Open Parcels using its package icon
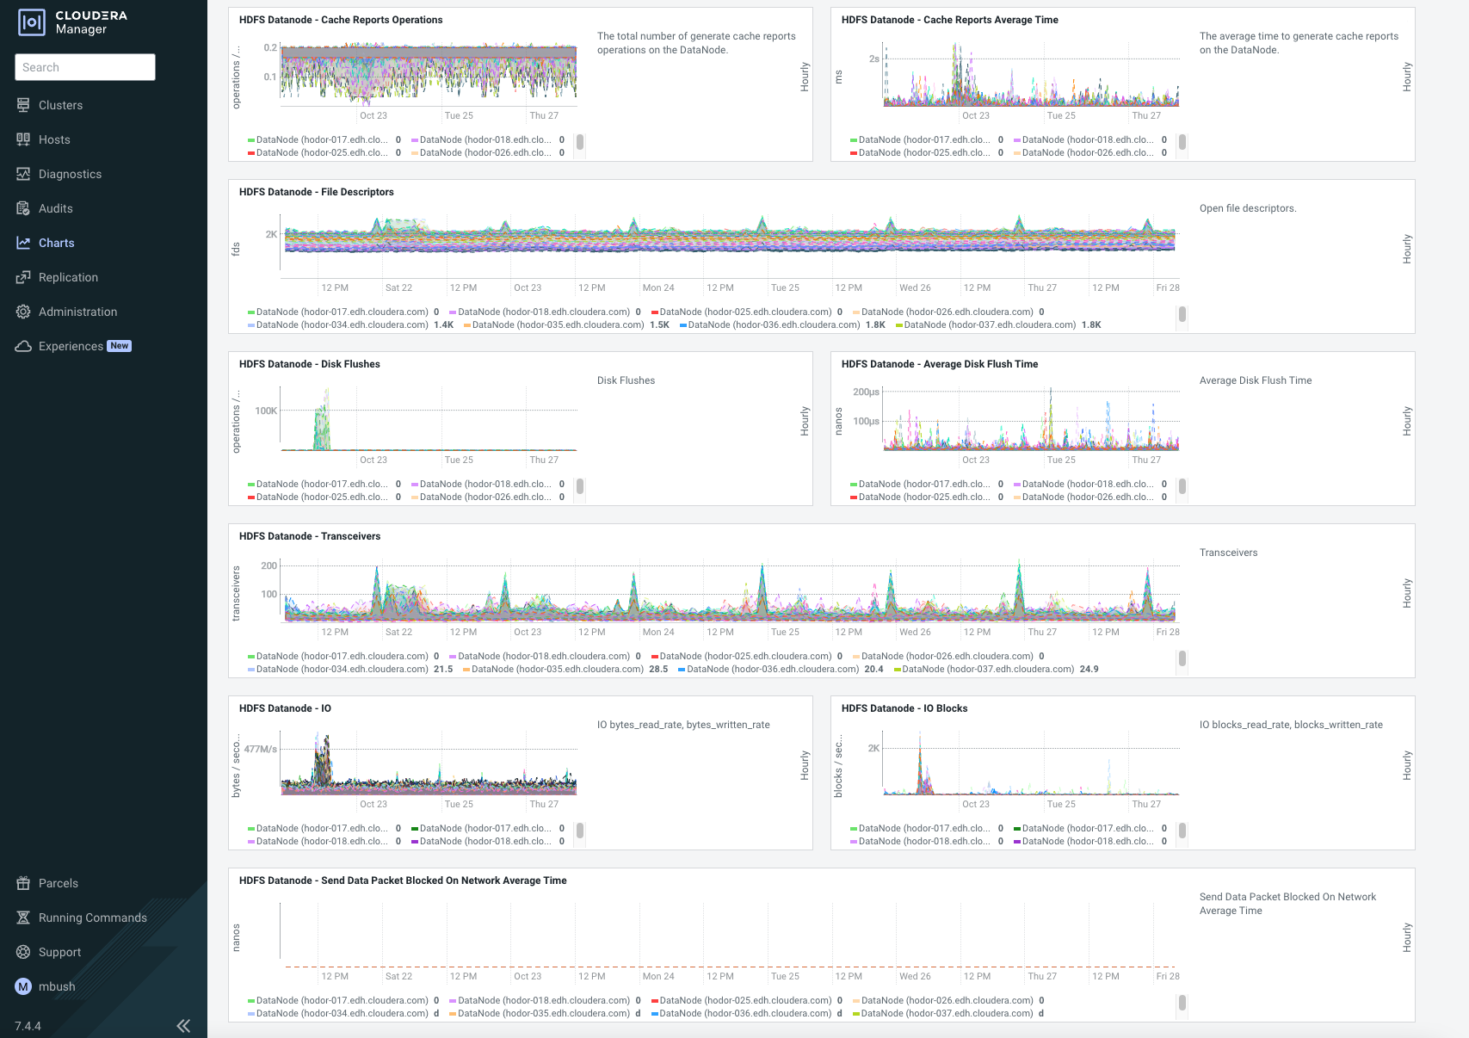1469x1038 pixels. click(x=23, y=882)
